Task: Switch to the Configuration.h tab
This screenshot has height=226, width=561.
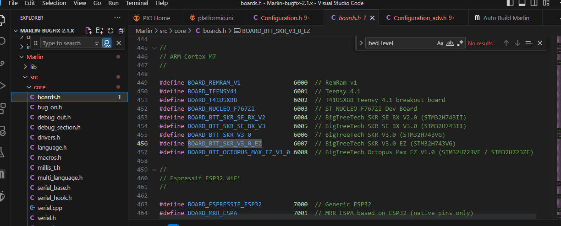Action: (286, 18)
